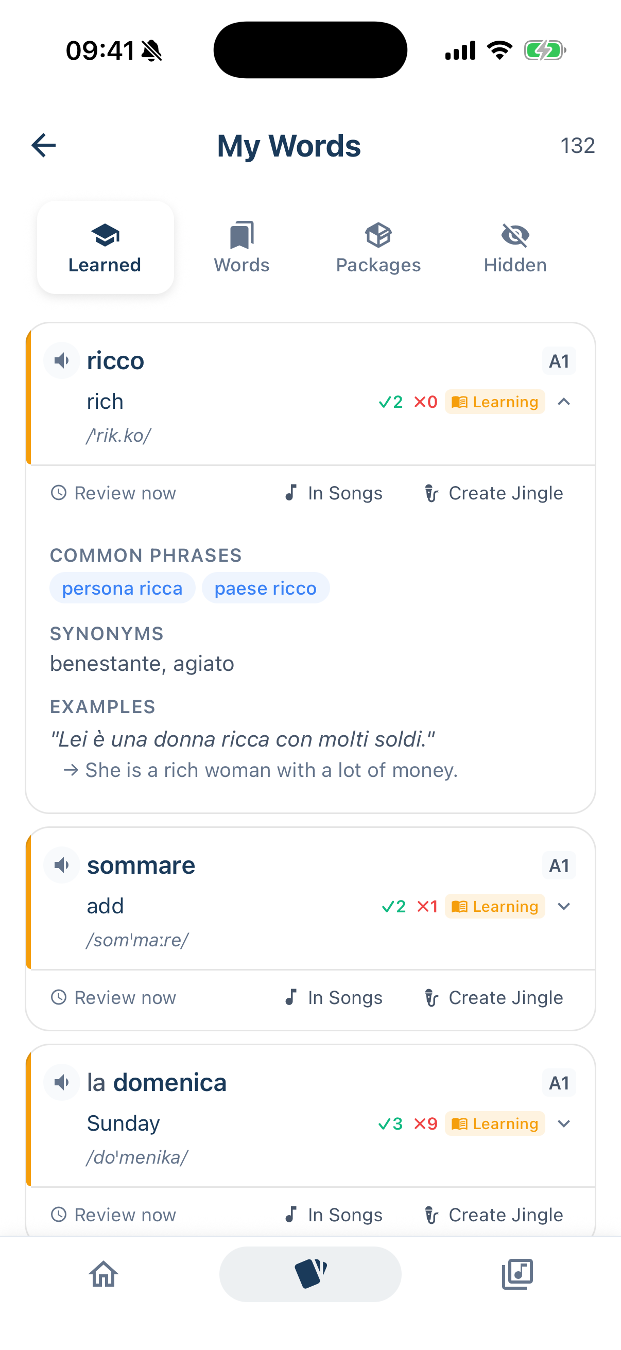Viewport: 621px width, 1350px height.
Task: Tap Review now under sommare
Action: (113, 997)
